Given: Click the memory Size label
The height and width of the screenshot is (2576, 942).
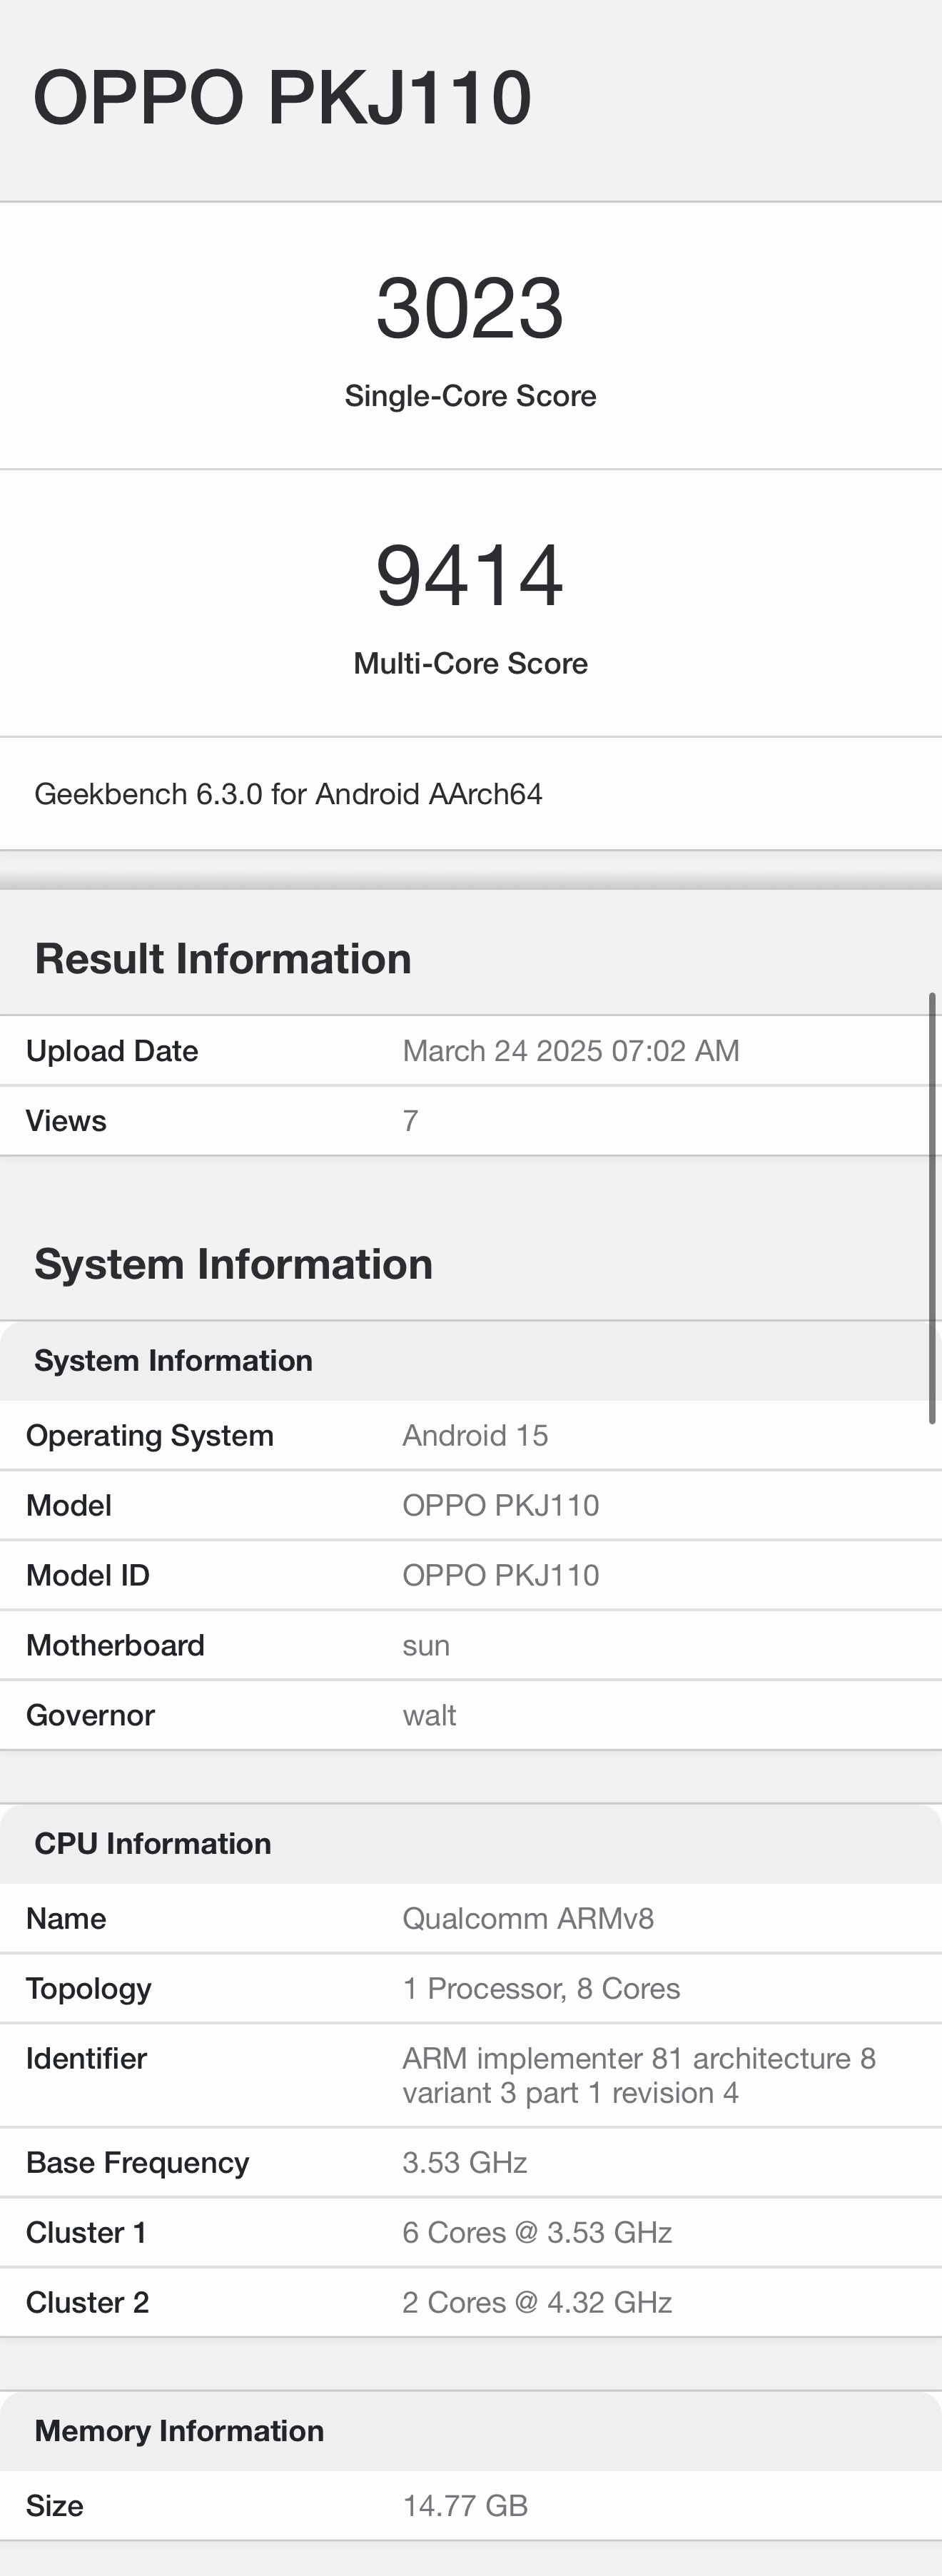Looking at the screenshot, I should pos(54,2506).
